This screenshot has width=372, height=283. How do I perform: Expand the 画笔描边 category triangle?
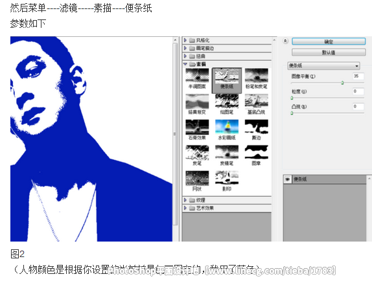coord(185,48)
